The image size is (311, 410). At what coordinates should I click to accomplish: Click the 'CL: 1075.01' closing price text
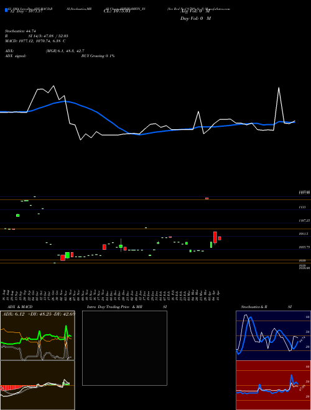tap(117, 11)
